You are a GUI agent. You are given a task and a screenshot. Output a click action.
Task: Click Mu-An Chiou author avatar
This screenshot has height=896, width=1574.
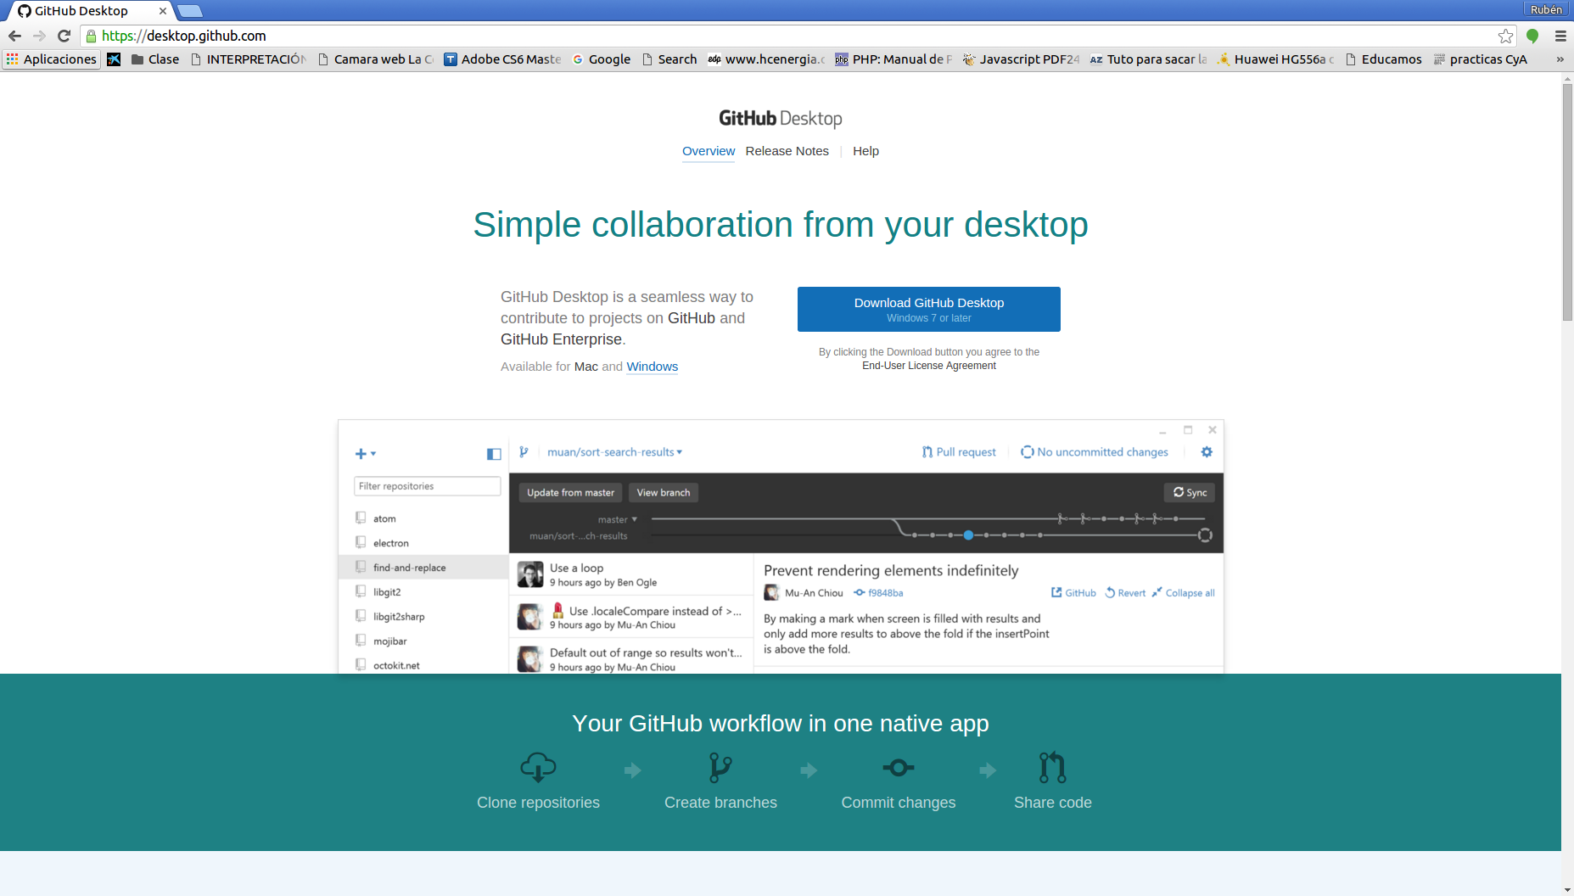pos(771,593)
